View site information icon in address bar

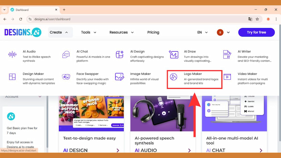(30, 19)
